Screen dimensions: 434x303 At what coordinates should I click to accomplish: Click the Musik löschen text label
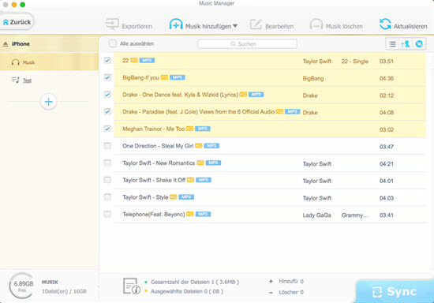344,26
